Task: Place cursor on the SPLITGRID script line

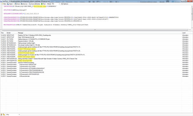Action: point(15,10)
